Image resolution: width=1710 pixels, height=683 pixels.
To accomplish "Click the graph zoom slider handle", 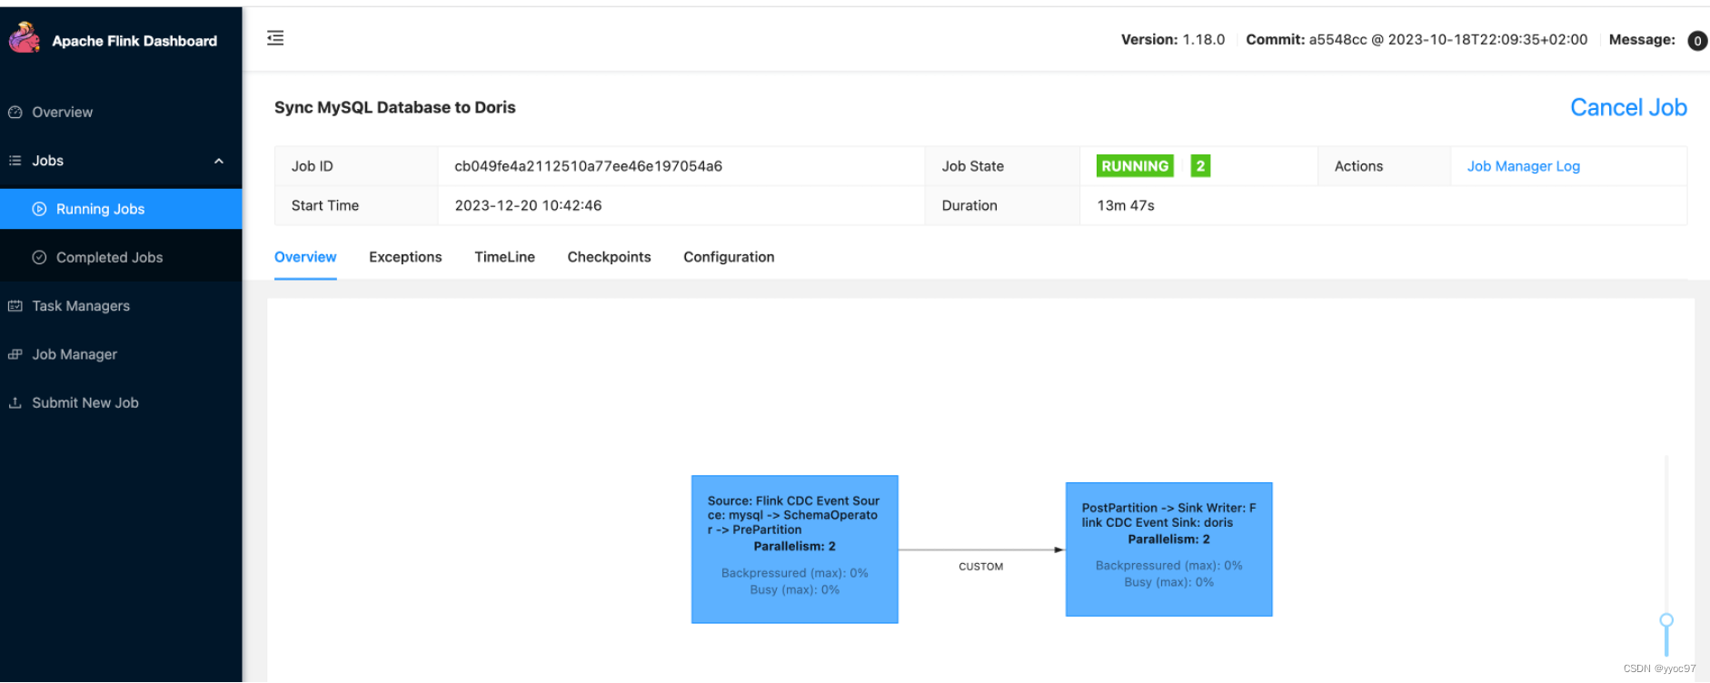I will (1665, 620).
